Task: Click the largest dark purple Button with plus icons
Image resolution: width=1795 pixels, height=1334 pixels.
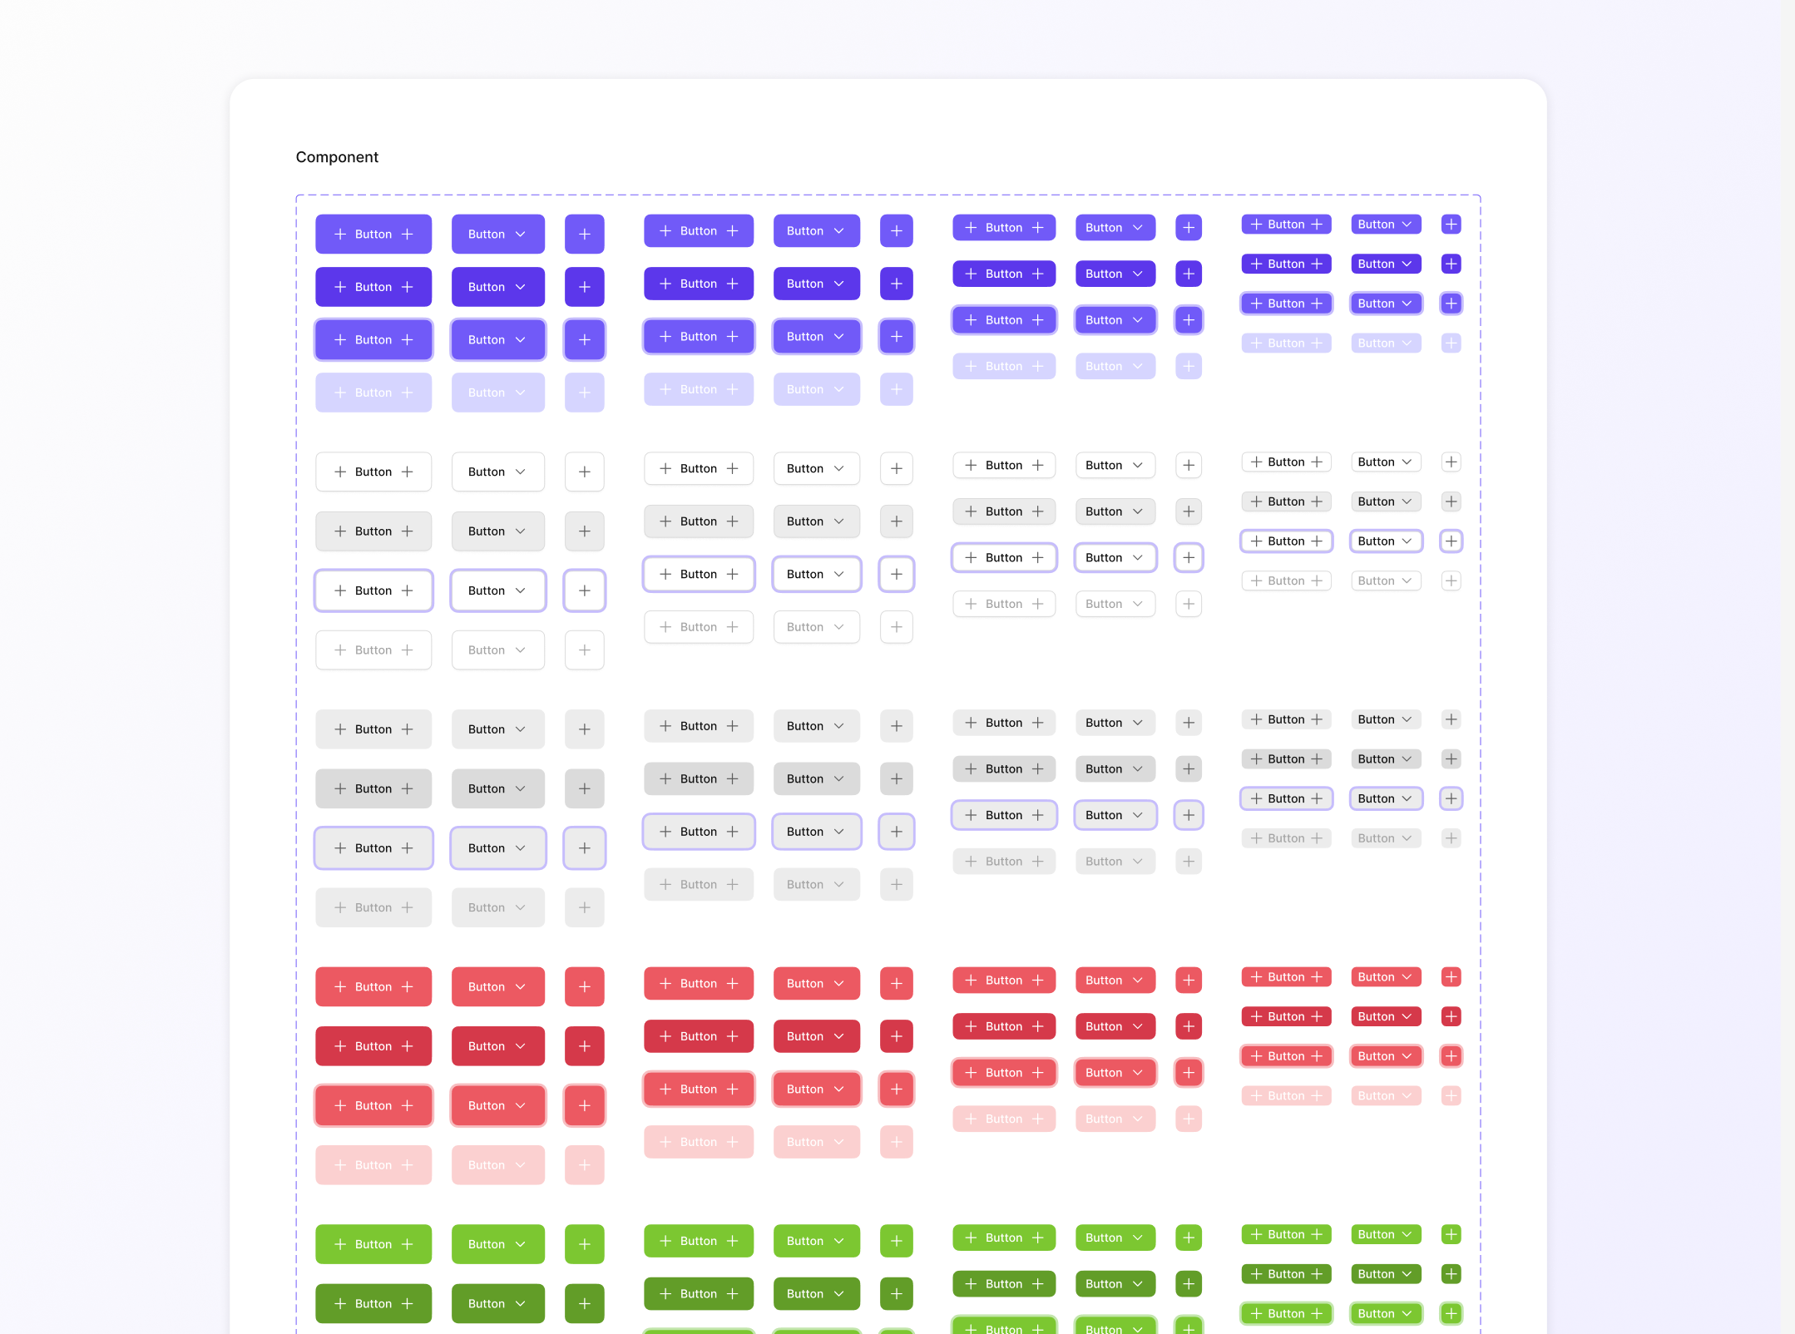Action: tap(373, 287)
